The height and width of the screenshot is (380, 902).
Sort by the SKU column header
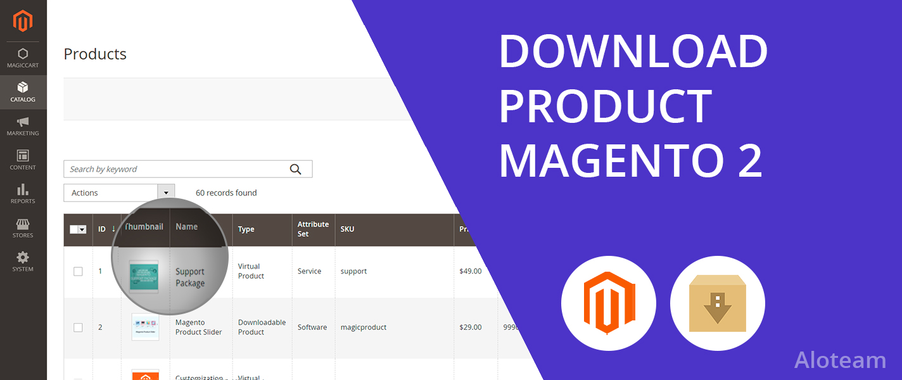pos(347,229)
